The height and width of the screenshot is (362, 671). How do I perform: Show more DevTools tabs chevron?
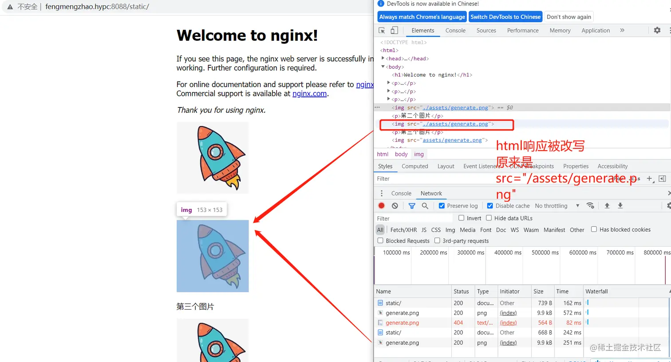(x=622, y=30)
